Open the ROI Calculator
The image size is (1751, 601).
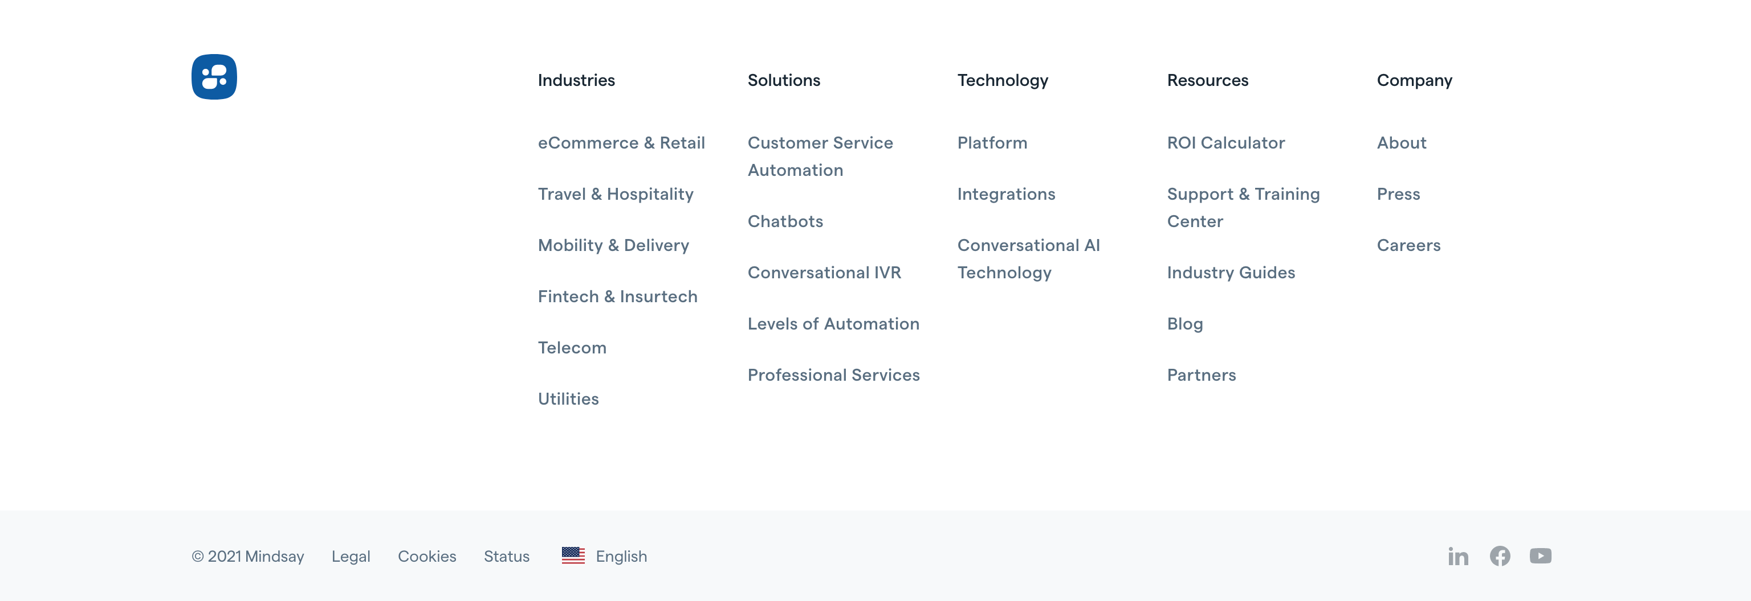tap(1225, 143)
